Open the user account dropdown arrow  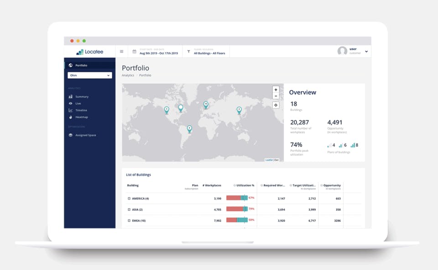(366, 51)
